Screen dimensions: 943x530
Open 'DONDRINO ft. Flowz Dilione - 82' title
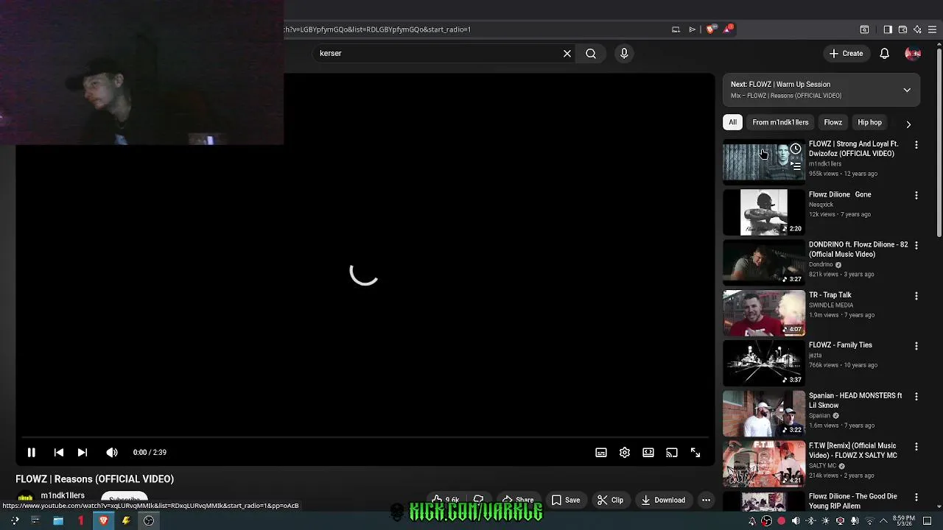(x=858, y=250)
